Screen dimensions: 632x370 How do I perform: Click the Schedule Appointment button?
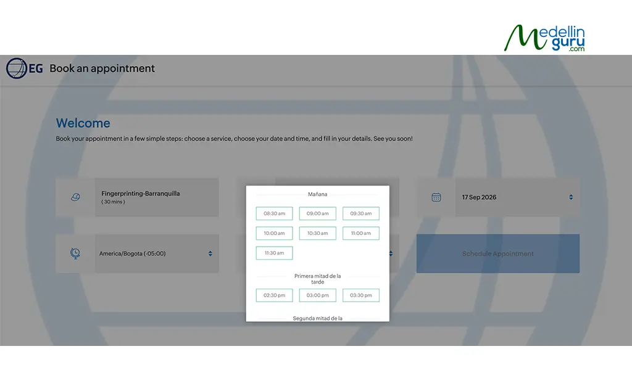[498, 253]
